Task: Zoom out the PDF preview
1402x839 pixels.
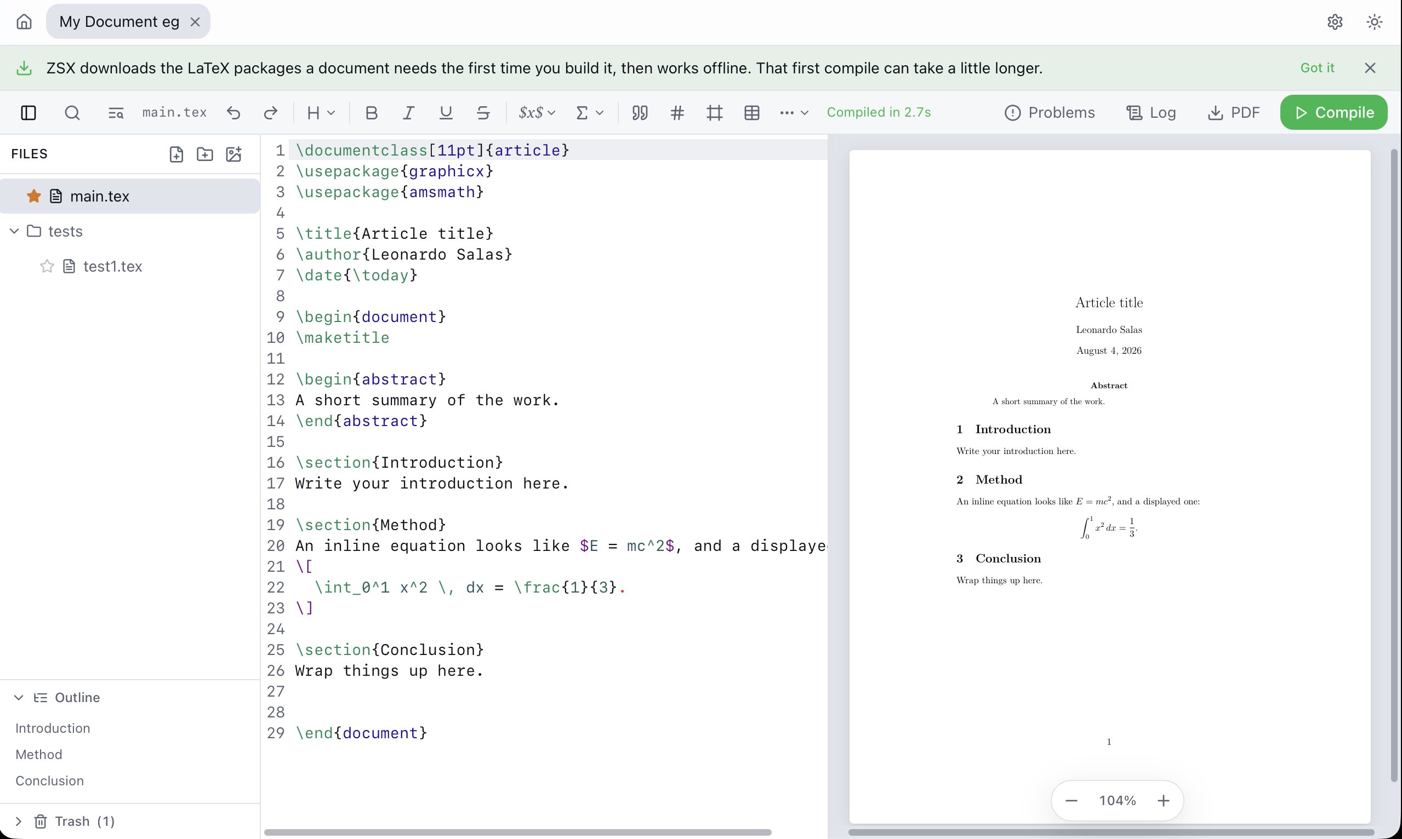Action: 1071,801
